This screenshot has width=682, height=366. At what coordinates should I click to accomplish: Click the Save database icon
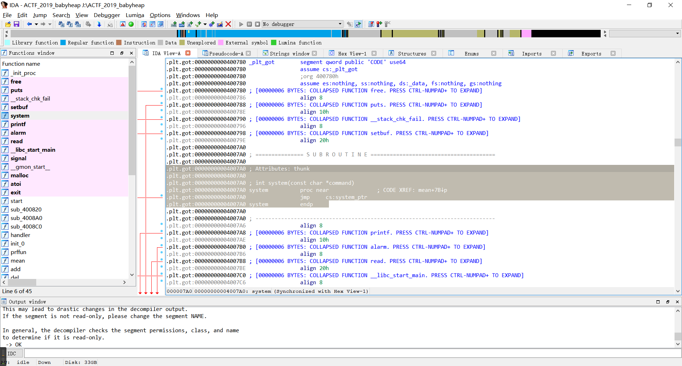tap(16, 24)
